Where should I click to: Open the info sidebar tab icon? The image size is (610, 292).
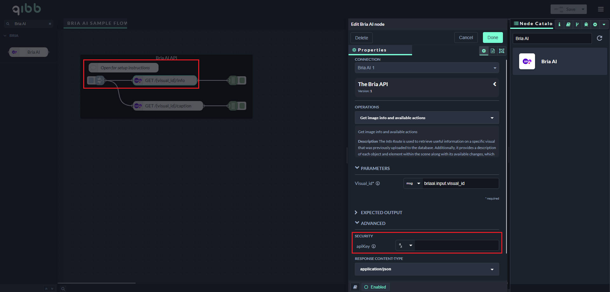click(559, 24)
